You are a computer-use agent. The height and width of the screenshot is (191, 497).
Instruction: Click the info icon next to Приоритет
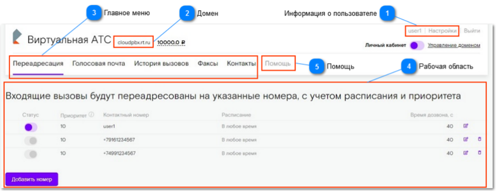pyautogui.click(x=91, y=115)
